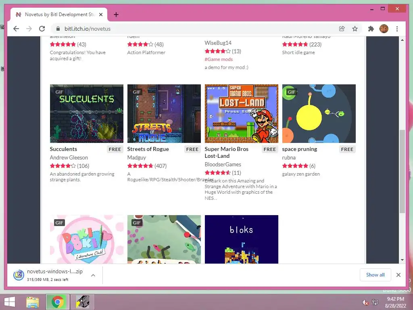Click Show all downloads
The height and width of the screenshot is (310, 413).
click(375, 274)
